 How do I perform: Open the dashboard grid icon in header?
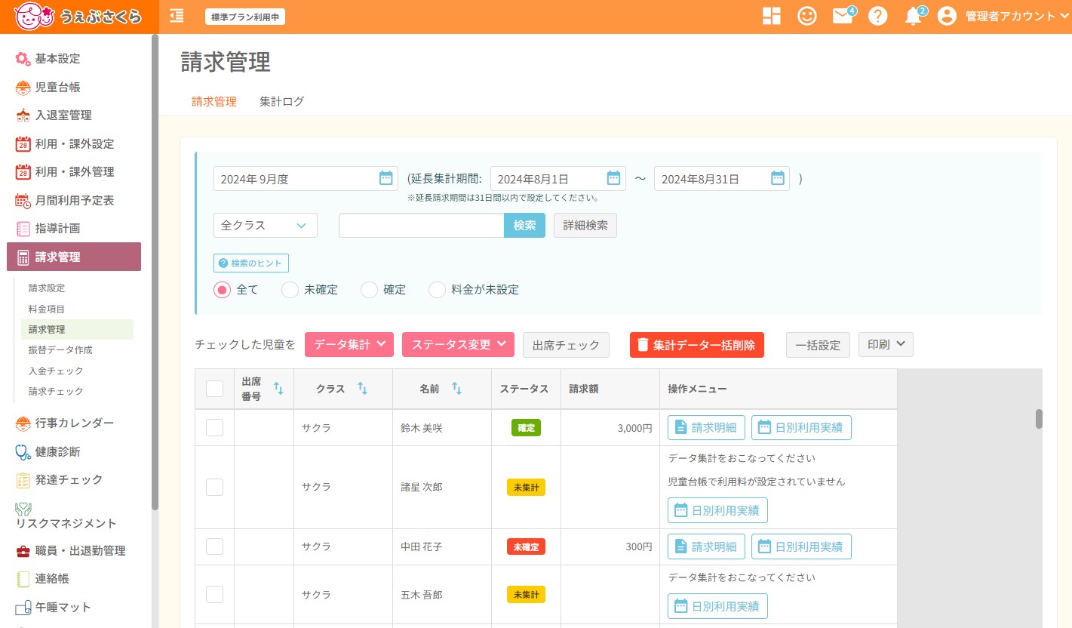(x=772, y=16)
